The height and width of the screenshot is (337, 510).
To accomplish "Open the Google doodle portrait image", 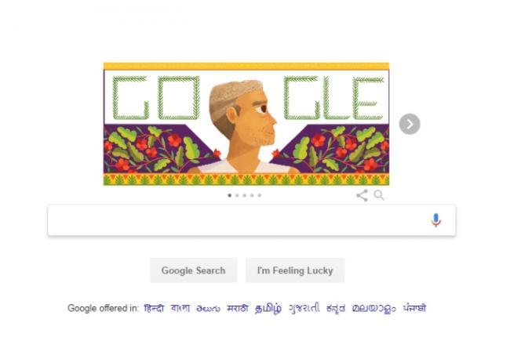I will click(246, 124).
